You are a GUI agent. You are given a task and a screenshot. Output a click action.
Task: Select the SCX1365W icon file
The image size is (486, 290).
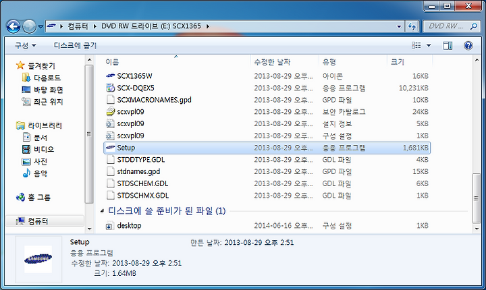click(267, 76)
